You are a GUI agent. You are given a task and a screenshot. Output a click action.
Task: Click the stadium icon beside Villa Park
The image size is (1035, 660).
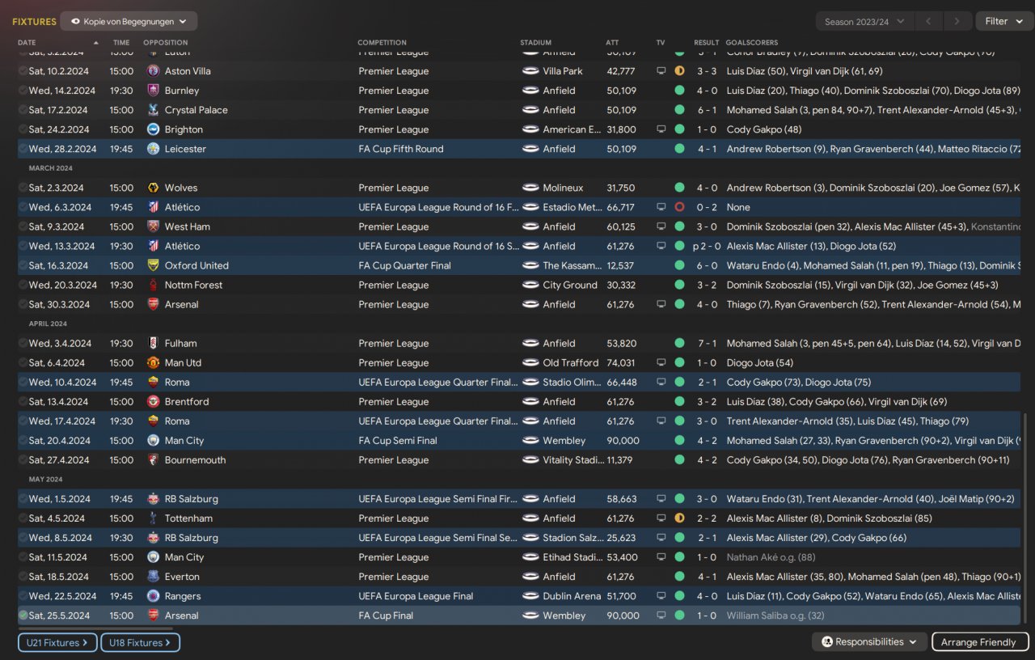(530, 71)
